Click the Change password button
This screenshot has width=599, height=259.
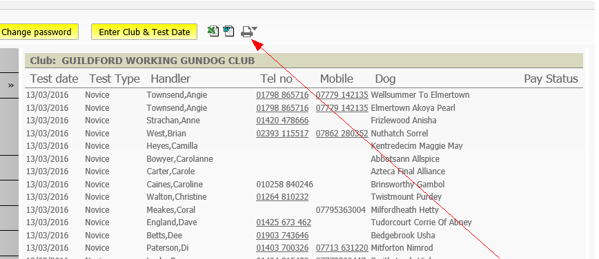coord(38,32)
